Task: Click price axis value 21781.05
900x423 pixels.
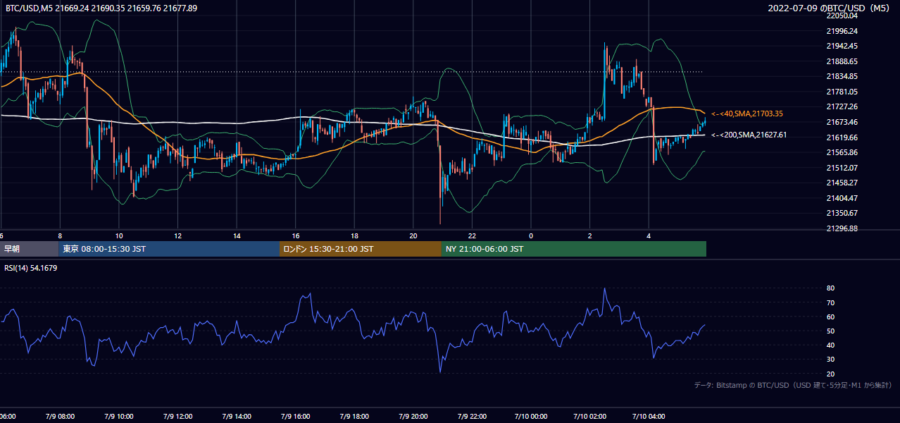Action: point(842,92)
